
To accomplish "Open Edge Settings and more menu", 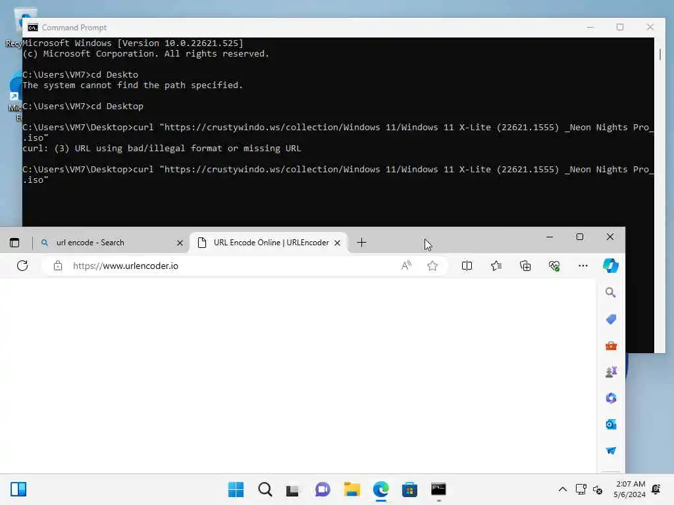I will pyautogui.click(x=583, y=266).
